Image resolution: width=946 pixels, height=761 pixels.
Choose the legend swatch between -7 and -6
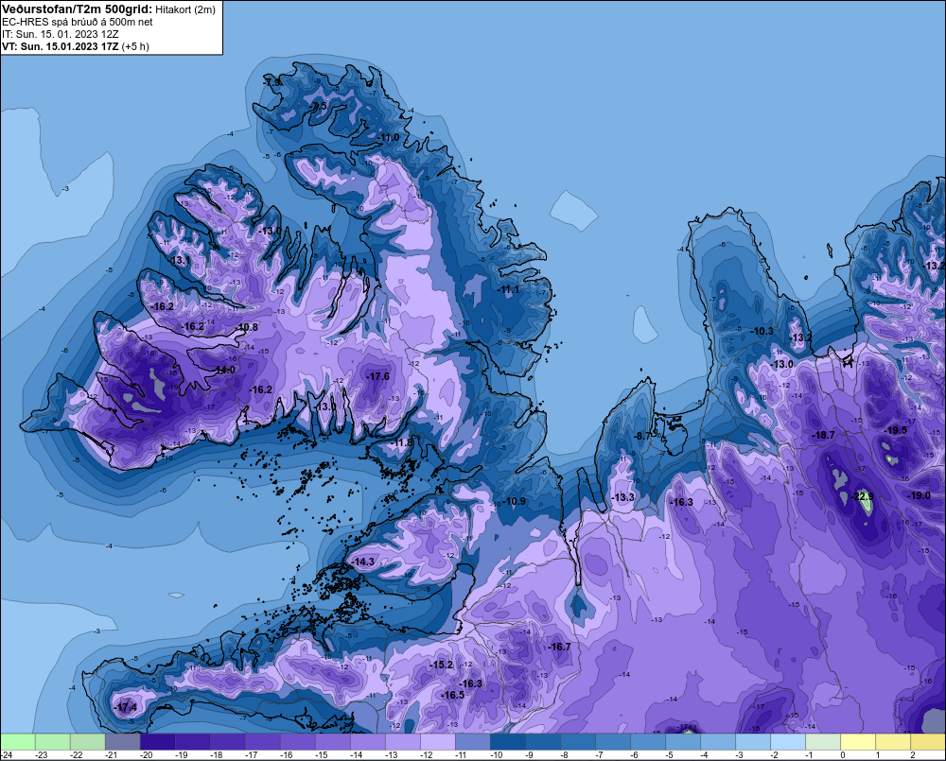(x=613, y=741)
